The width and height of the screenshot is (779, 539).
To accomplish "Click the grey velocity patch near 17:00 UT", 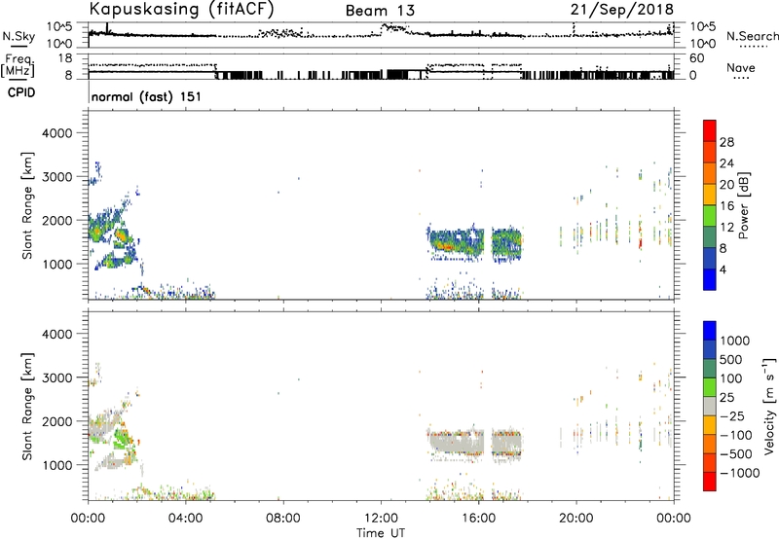I will tap(506, 443).
